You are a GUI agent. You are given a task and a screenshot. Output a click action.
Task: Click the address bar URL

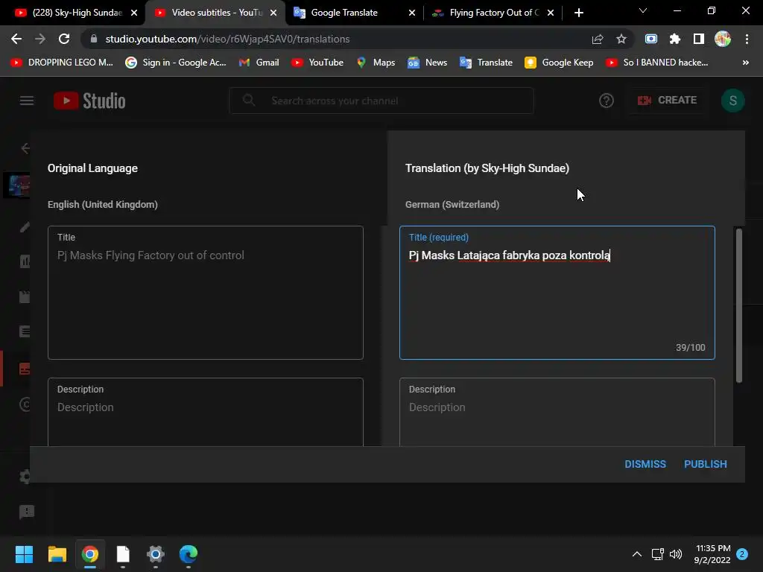227,39
